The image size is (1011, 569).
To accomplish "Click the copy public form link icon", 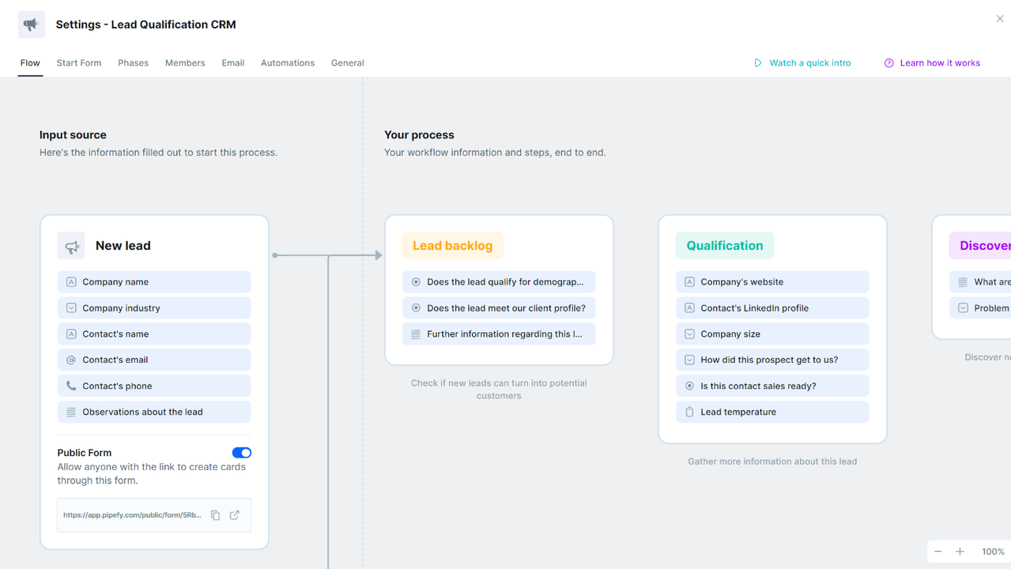I will (215, 515).
